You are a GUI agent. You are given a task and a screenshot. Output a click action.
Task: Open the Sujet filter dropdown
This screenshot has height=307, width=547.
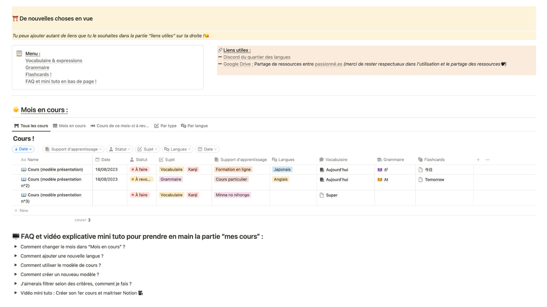pyautogui.click(x=147, y=149)
